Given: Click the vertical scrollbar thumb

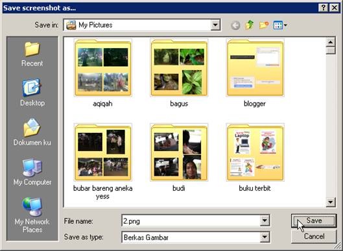Looking at the screenshot, I should coord(331,51).
